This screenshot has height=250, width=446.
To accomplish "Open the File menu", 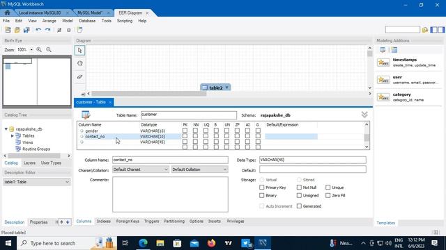I will click(x=6, y=21).
